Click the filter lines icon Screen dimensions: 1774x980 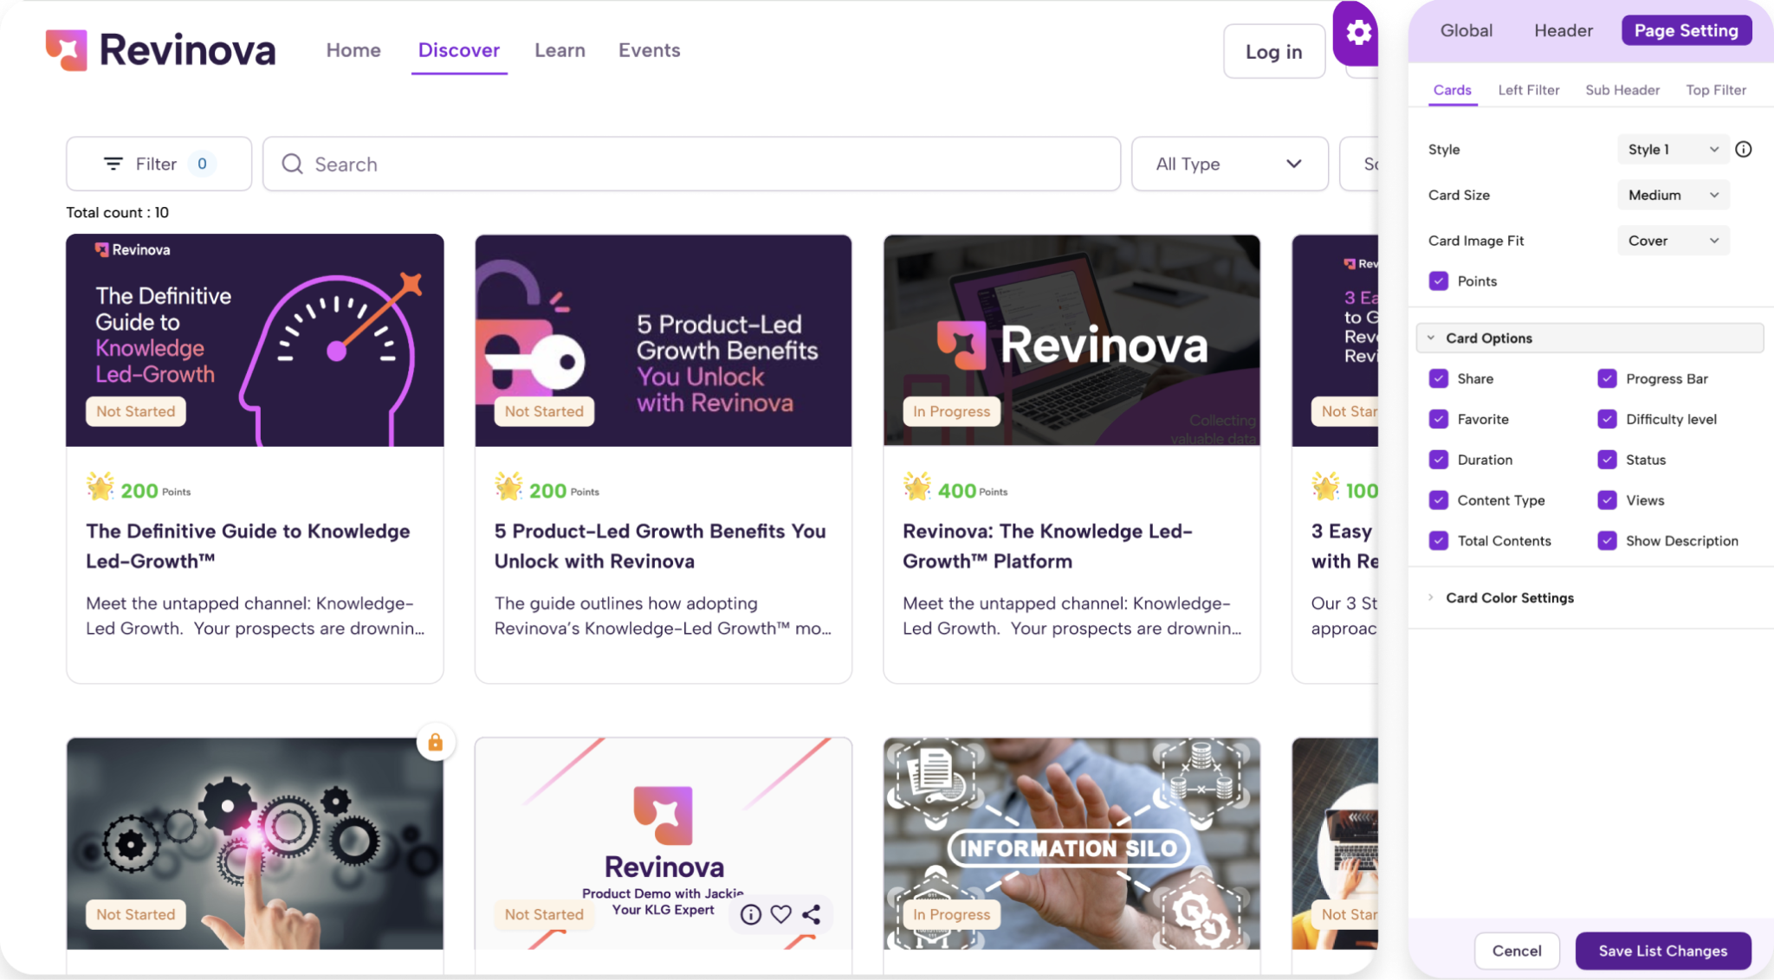pyautogui.click(x=113, y=164)
